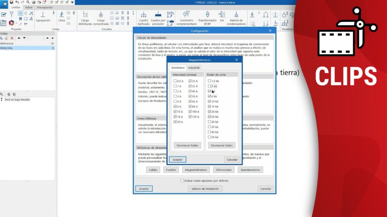Click the Agrupación tool icon
Viewport: 387px width, 217px height.
[x=43, y=15]
